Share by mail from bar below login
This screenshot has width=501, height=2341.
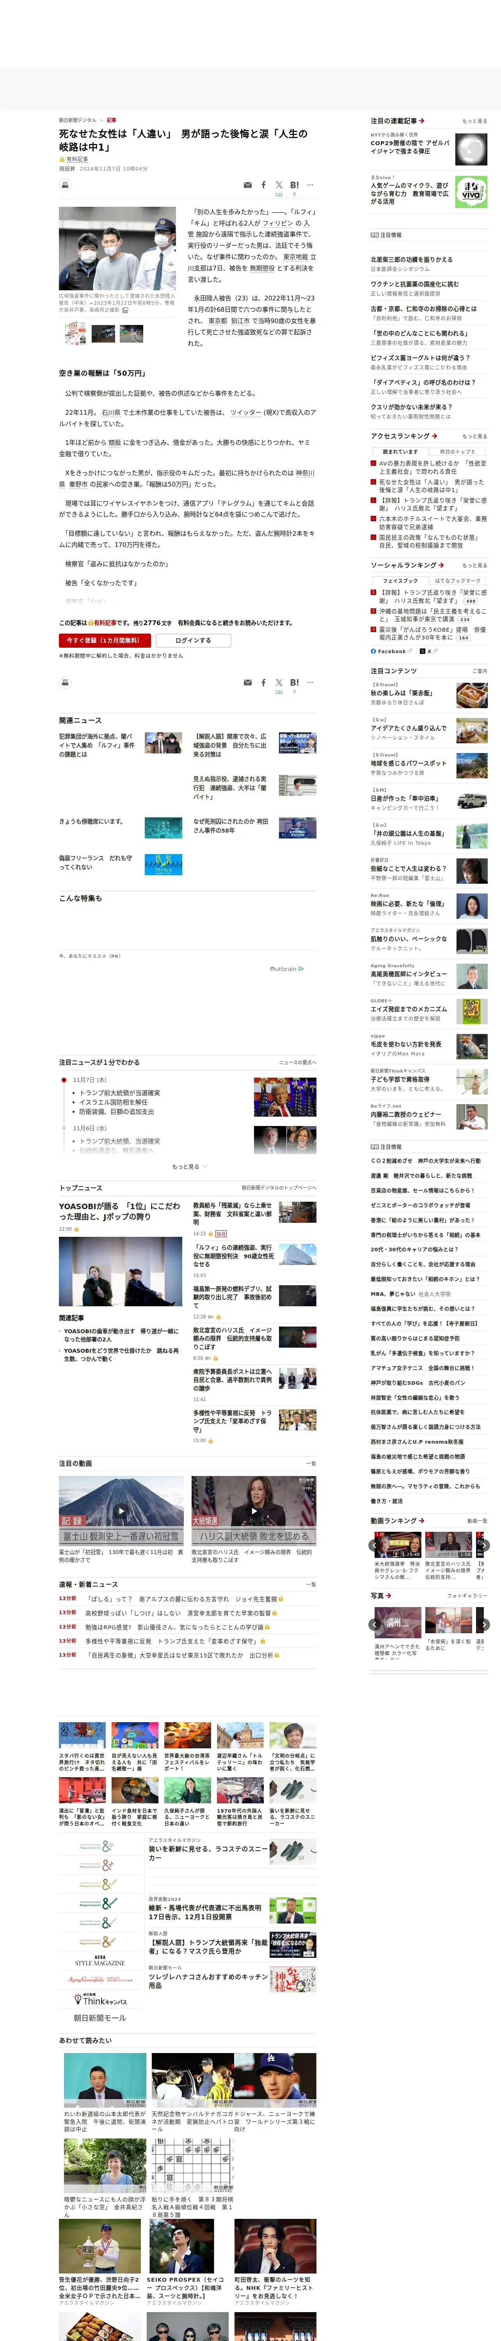coord(247,682)
